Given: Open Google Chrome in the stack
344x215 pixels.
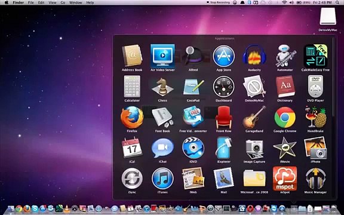Looking at the screenshot, I should [x=285, y=118].
